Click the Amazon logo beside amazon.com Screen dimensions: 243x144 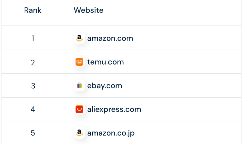[79, 38]
